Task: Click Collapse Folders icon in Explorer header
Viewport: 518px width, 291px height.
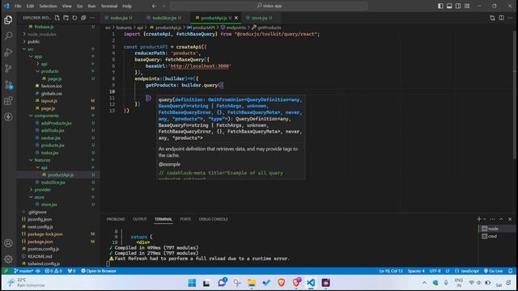Action: coord(83,18)
